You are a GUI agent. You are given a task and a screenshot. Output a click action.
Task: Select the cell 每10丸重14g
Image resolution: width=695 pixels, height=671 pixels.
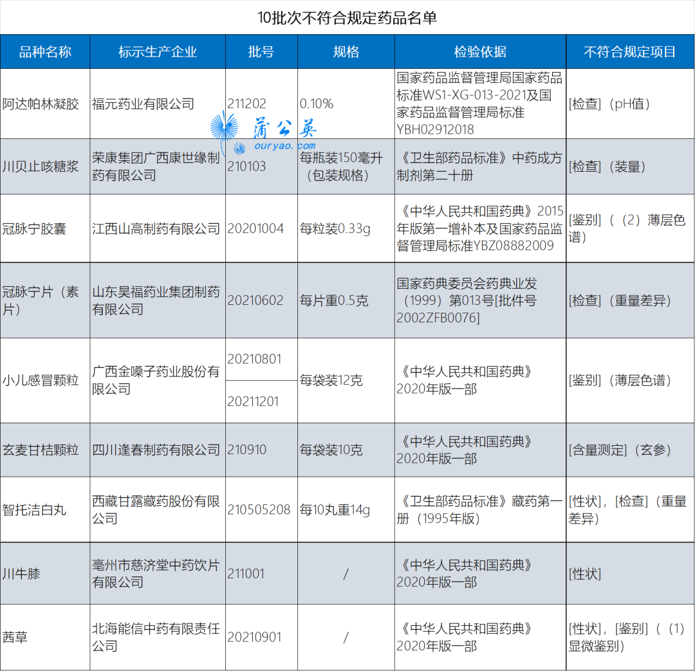(x=346, y=510)
